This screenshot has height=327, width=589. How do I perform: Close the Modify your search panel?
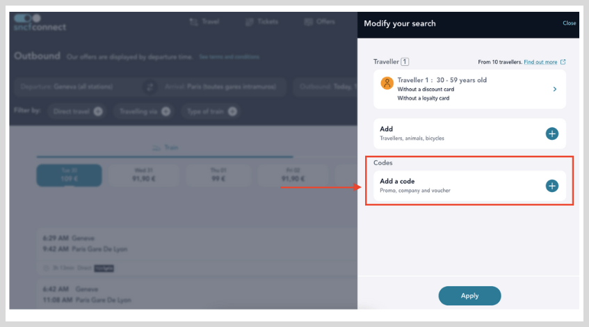click(x=569, y=23)
